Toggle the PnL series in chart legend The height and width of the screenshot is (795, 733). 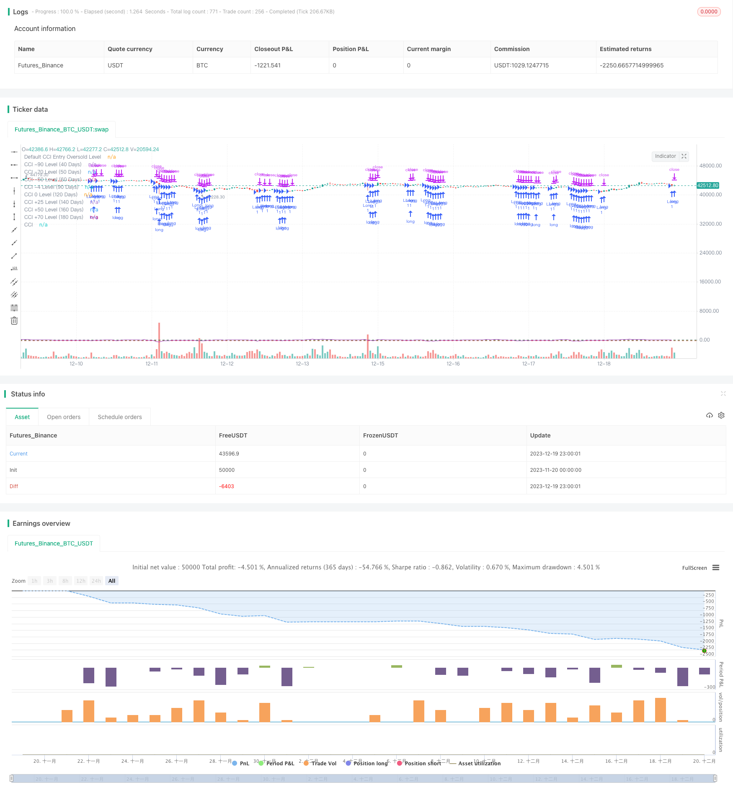(241, 763)
